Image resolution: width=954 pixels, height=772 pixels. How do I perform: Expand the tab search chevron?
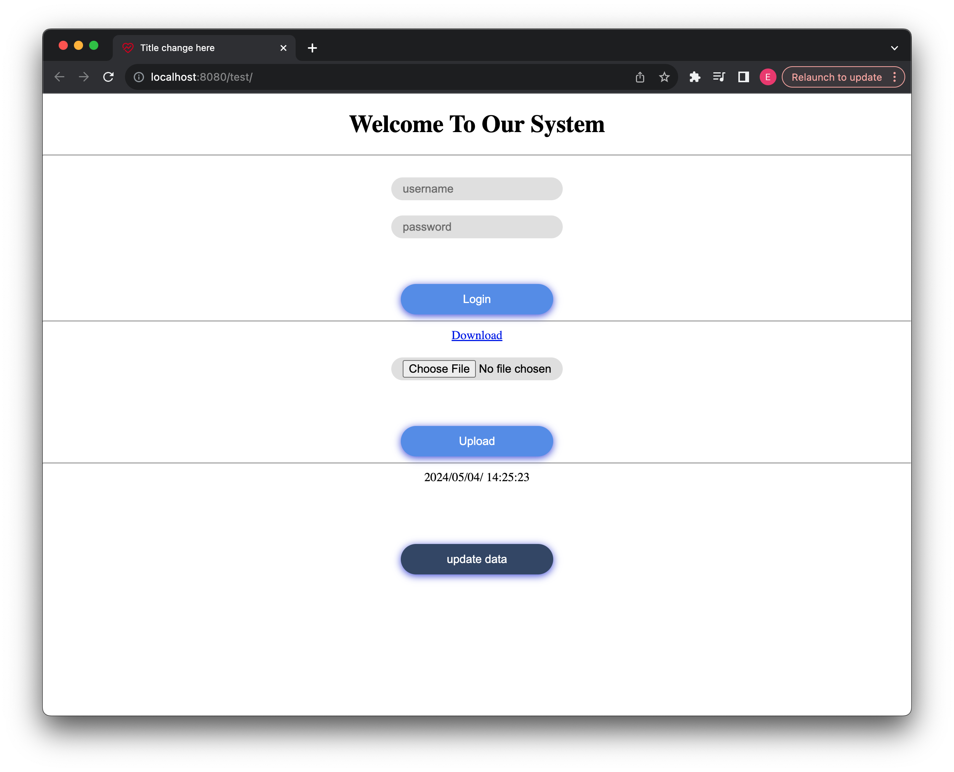pyautogui.click(x=895, y=48)
